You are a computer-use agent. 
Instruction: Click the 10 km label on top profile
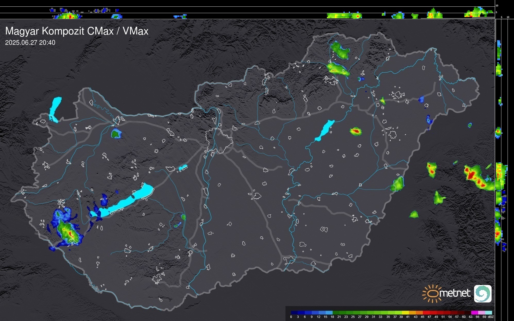(x=497, y=5)
